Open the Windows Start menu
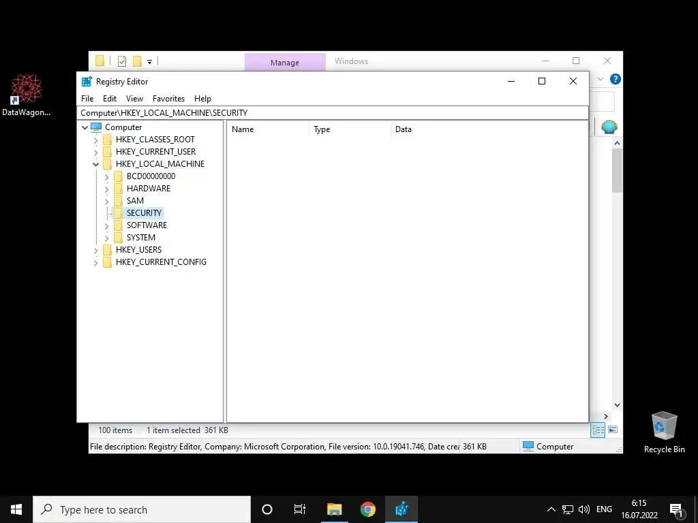The width and height of the screenshot is (698, 523). point(16,509)
